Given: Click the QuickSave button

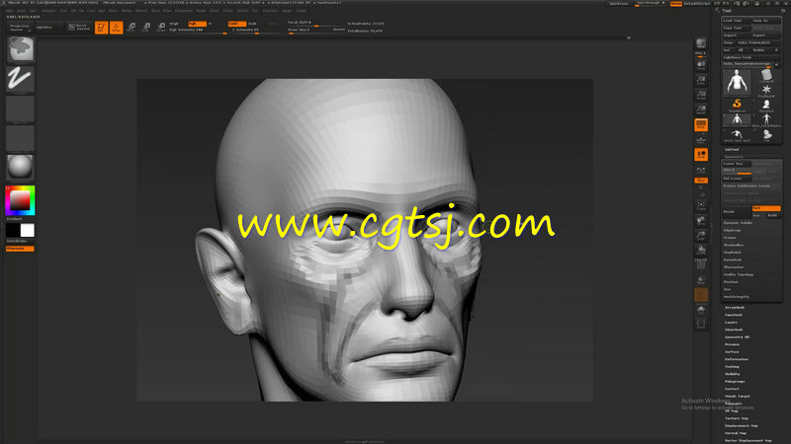Looking at the screenshot, I should pyautogui.click(x=619, y=4).
